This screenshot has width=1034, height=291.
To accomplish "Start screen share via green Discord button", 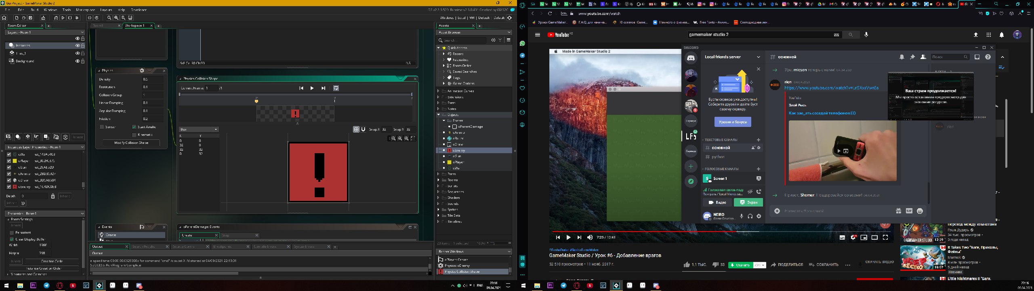I will tap(748, 202).
